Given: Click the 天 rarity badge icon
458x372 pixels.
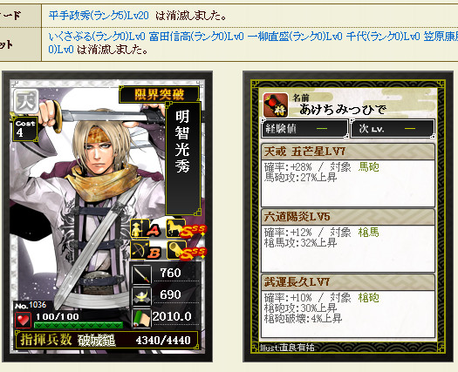Looking at the screenshot, I should pos(26,101).
